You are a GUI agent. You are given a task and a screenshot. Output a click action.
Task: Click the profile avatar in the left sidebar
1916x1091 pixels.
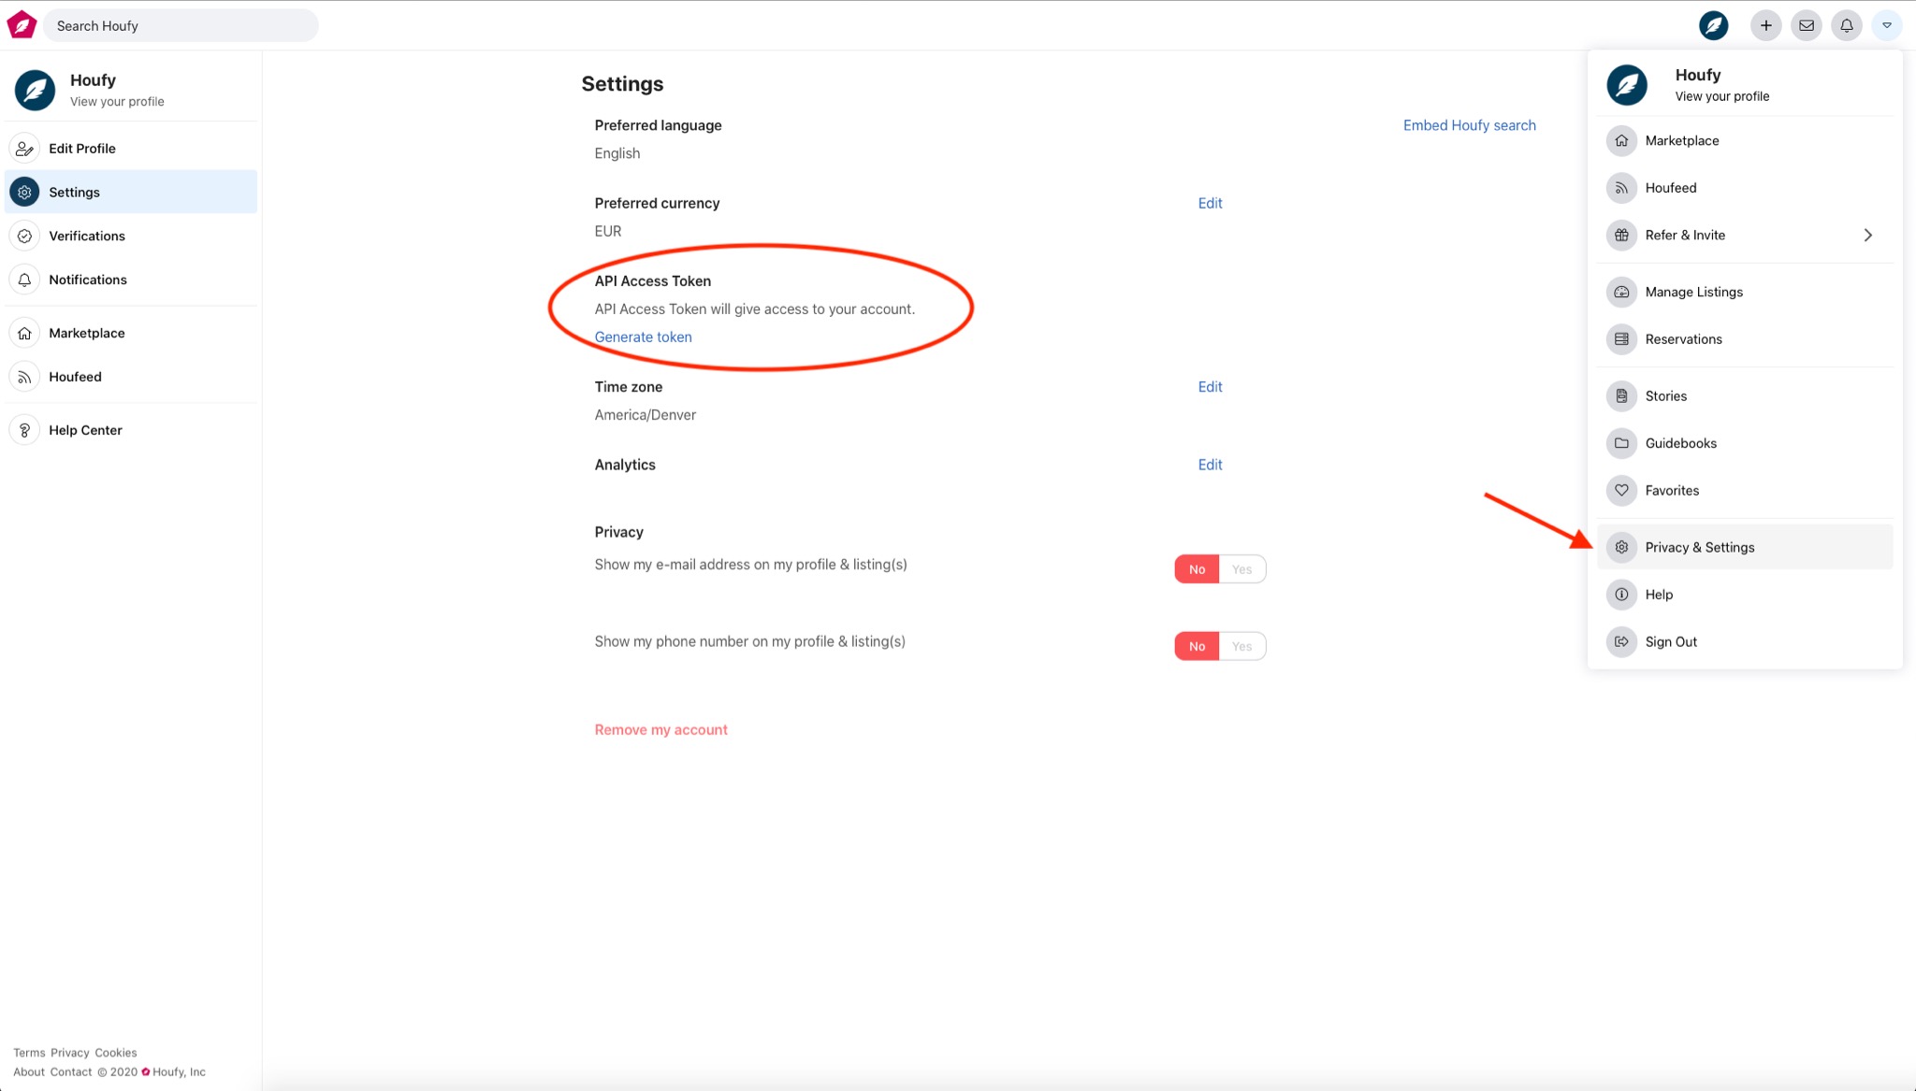(35, 90)
